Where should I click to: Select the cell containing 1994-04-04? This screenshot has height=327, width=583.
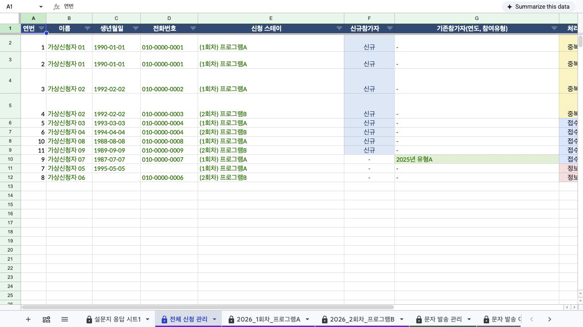pos(116,132)
